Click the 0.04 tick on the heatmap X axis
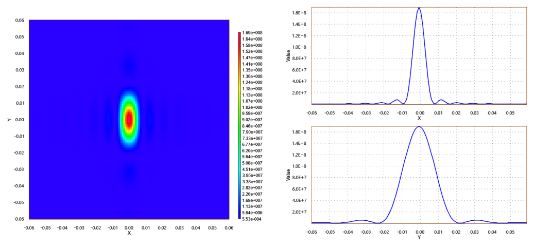Screen dimensions: 534x248 tap(196, 227)
